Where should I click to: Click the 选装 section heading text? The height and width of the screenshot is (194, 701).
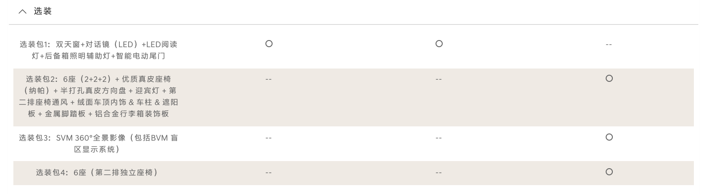tap(43, 12)
